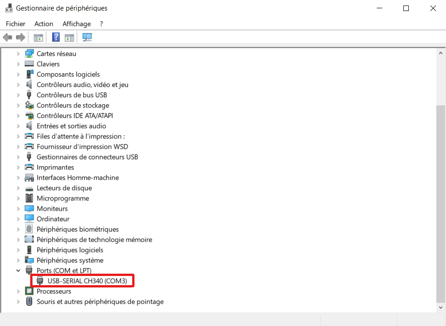Expand Contrôleurs de bus USB node
The width and height of the screenshot is (446, 326).
tap(18, 95)
